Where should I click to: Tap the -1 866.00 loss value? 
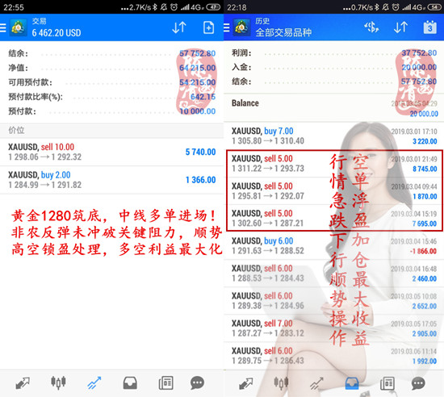(423, 251)
